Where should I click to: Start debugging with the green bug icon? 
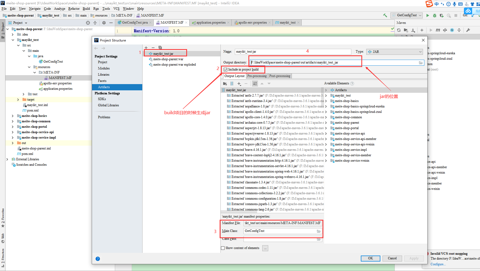435,15
